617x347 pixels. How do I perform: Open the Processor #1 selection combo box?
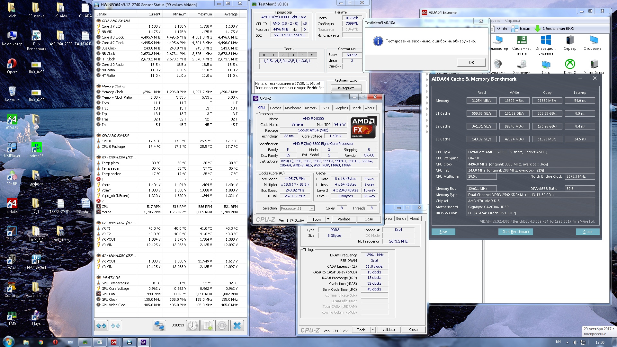297,209
